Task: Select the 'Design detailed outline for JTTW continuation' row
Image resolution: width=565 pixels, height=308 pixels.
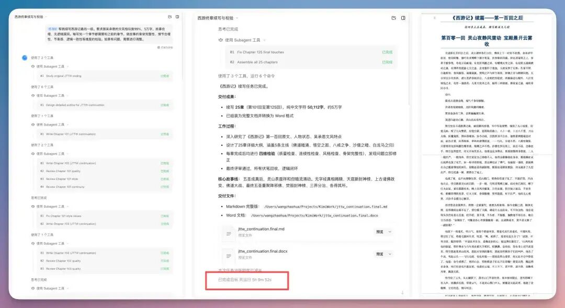Action: [x=105, y=105]
